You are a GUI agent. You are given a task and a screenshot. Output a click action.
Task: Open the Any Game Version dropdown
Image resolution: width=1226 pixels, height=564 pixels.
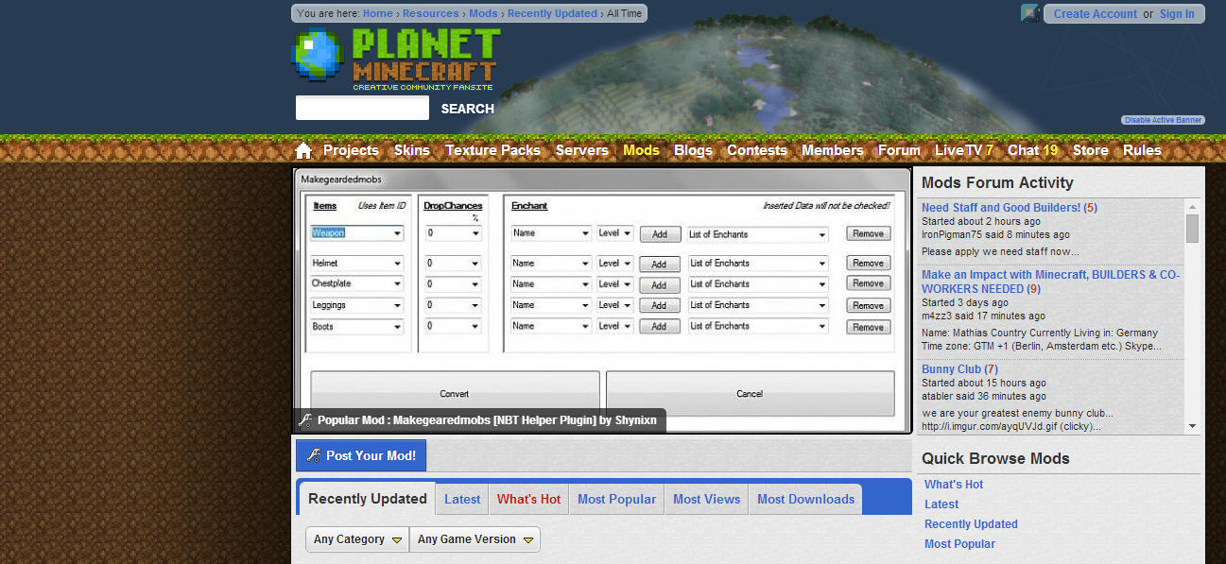click(473, 538)
